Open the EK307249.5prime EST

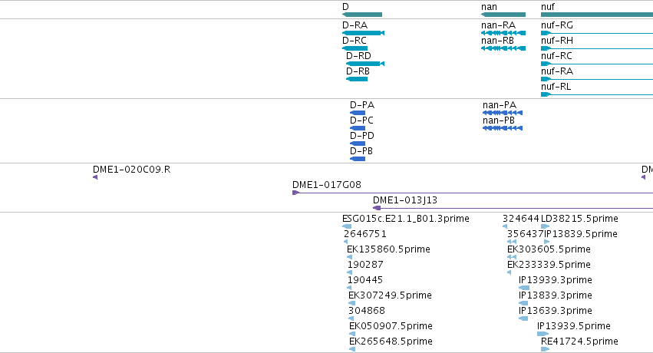(x=351, y=303)
